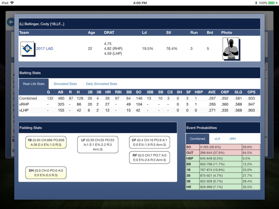Tap the RBI column header
Screen dimensions: 279x209
click(118, 92)
